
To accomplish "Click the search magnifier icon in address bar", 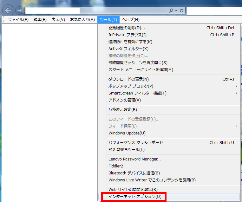I will 171,10.
